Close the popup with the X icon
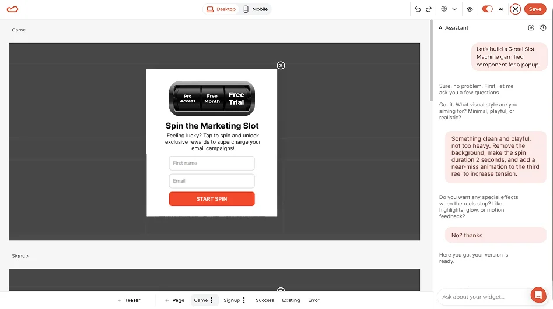The image size is (553, 309). click(281, 65)
